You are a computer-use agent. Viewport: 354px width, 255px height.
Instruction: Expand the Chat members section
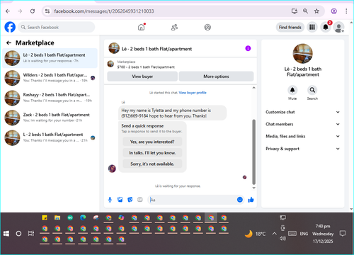coord(303,124)
